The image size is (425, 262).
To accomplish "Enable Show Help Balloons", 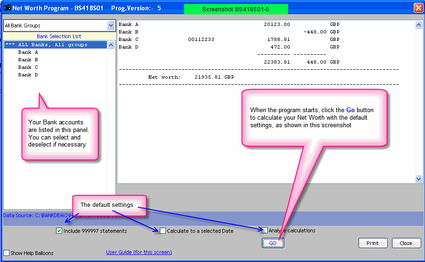I will (x=7, y=253).
